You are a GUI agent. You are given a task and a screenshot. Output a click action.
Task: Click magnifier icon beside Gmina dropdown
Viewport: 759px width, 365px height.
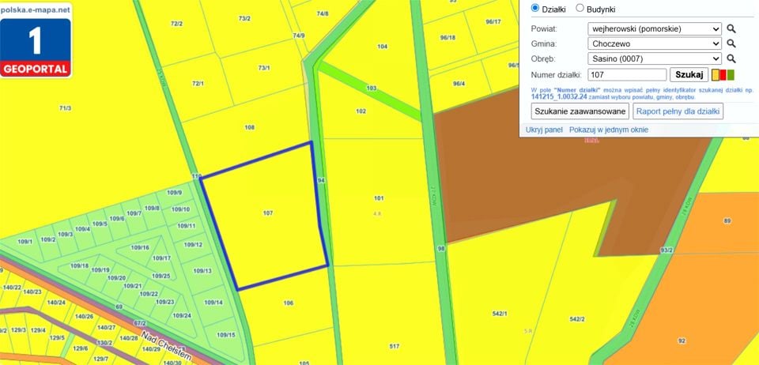(731, 43)
